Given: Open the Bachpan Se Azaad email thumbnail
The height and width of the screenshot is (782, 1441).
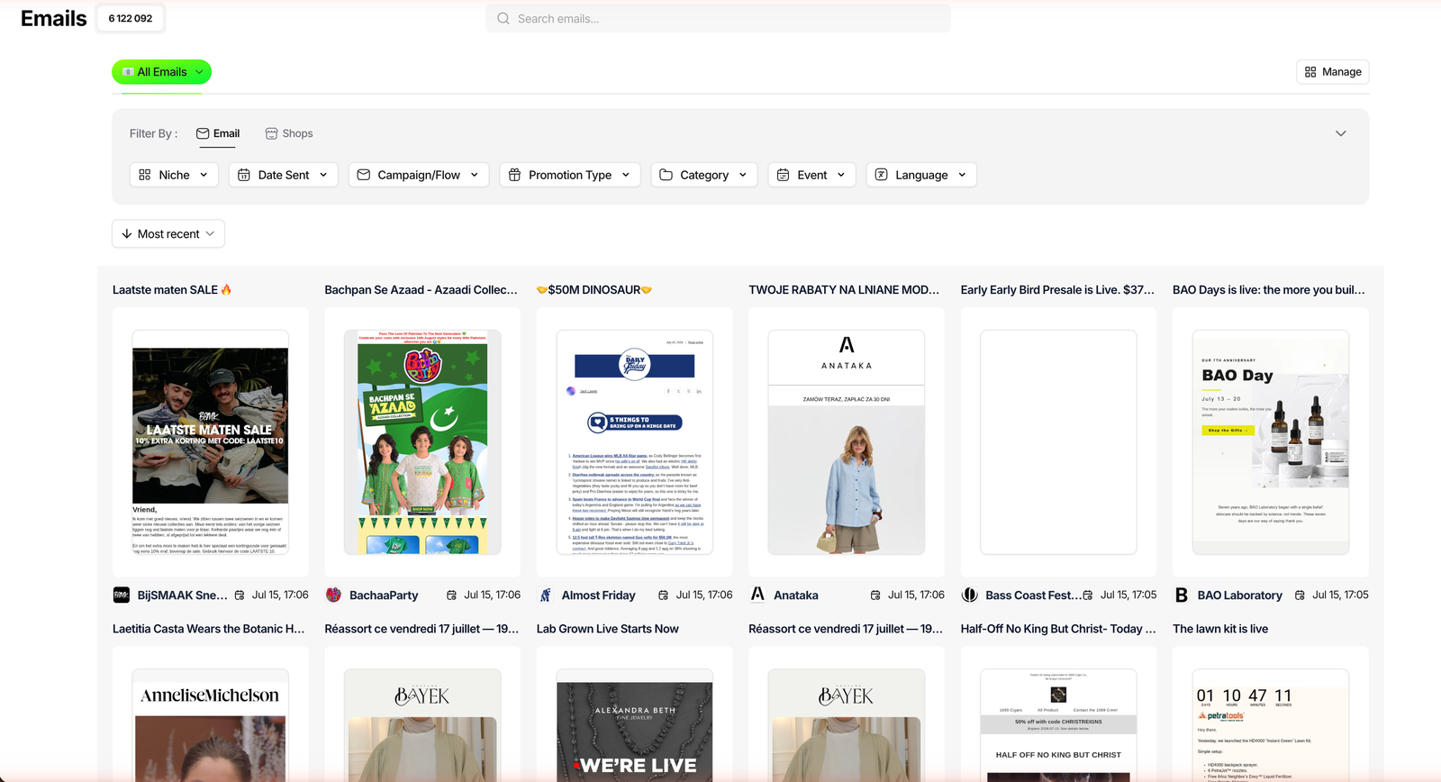Looking at the screenshot, I should 422,442.
